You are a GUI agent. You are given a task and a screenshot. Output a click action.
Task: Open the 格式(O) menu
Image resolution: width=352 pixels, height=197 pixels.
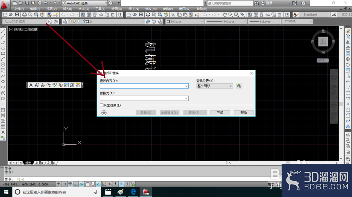point(83,9)
